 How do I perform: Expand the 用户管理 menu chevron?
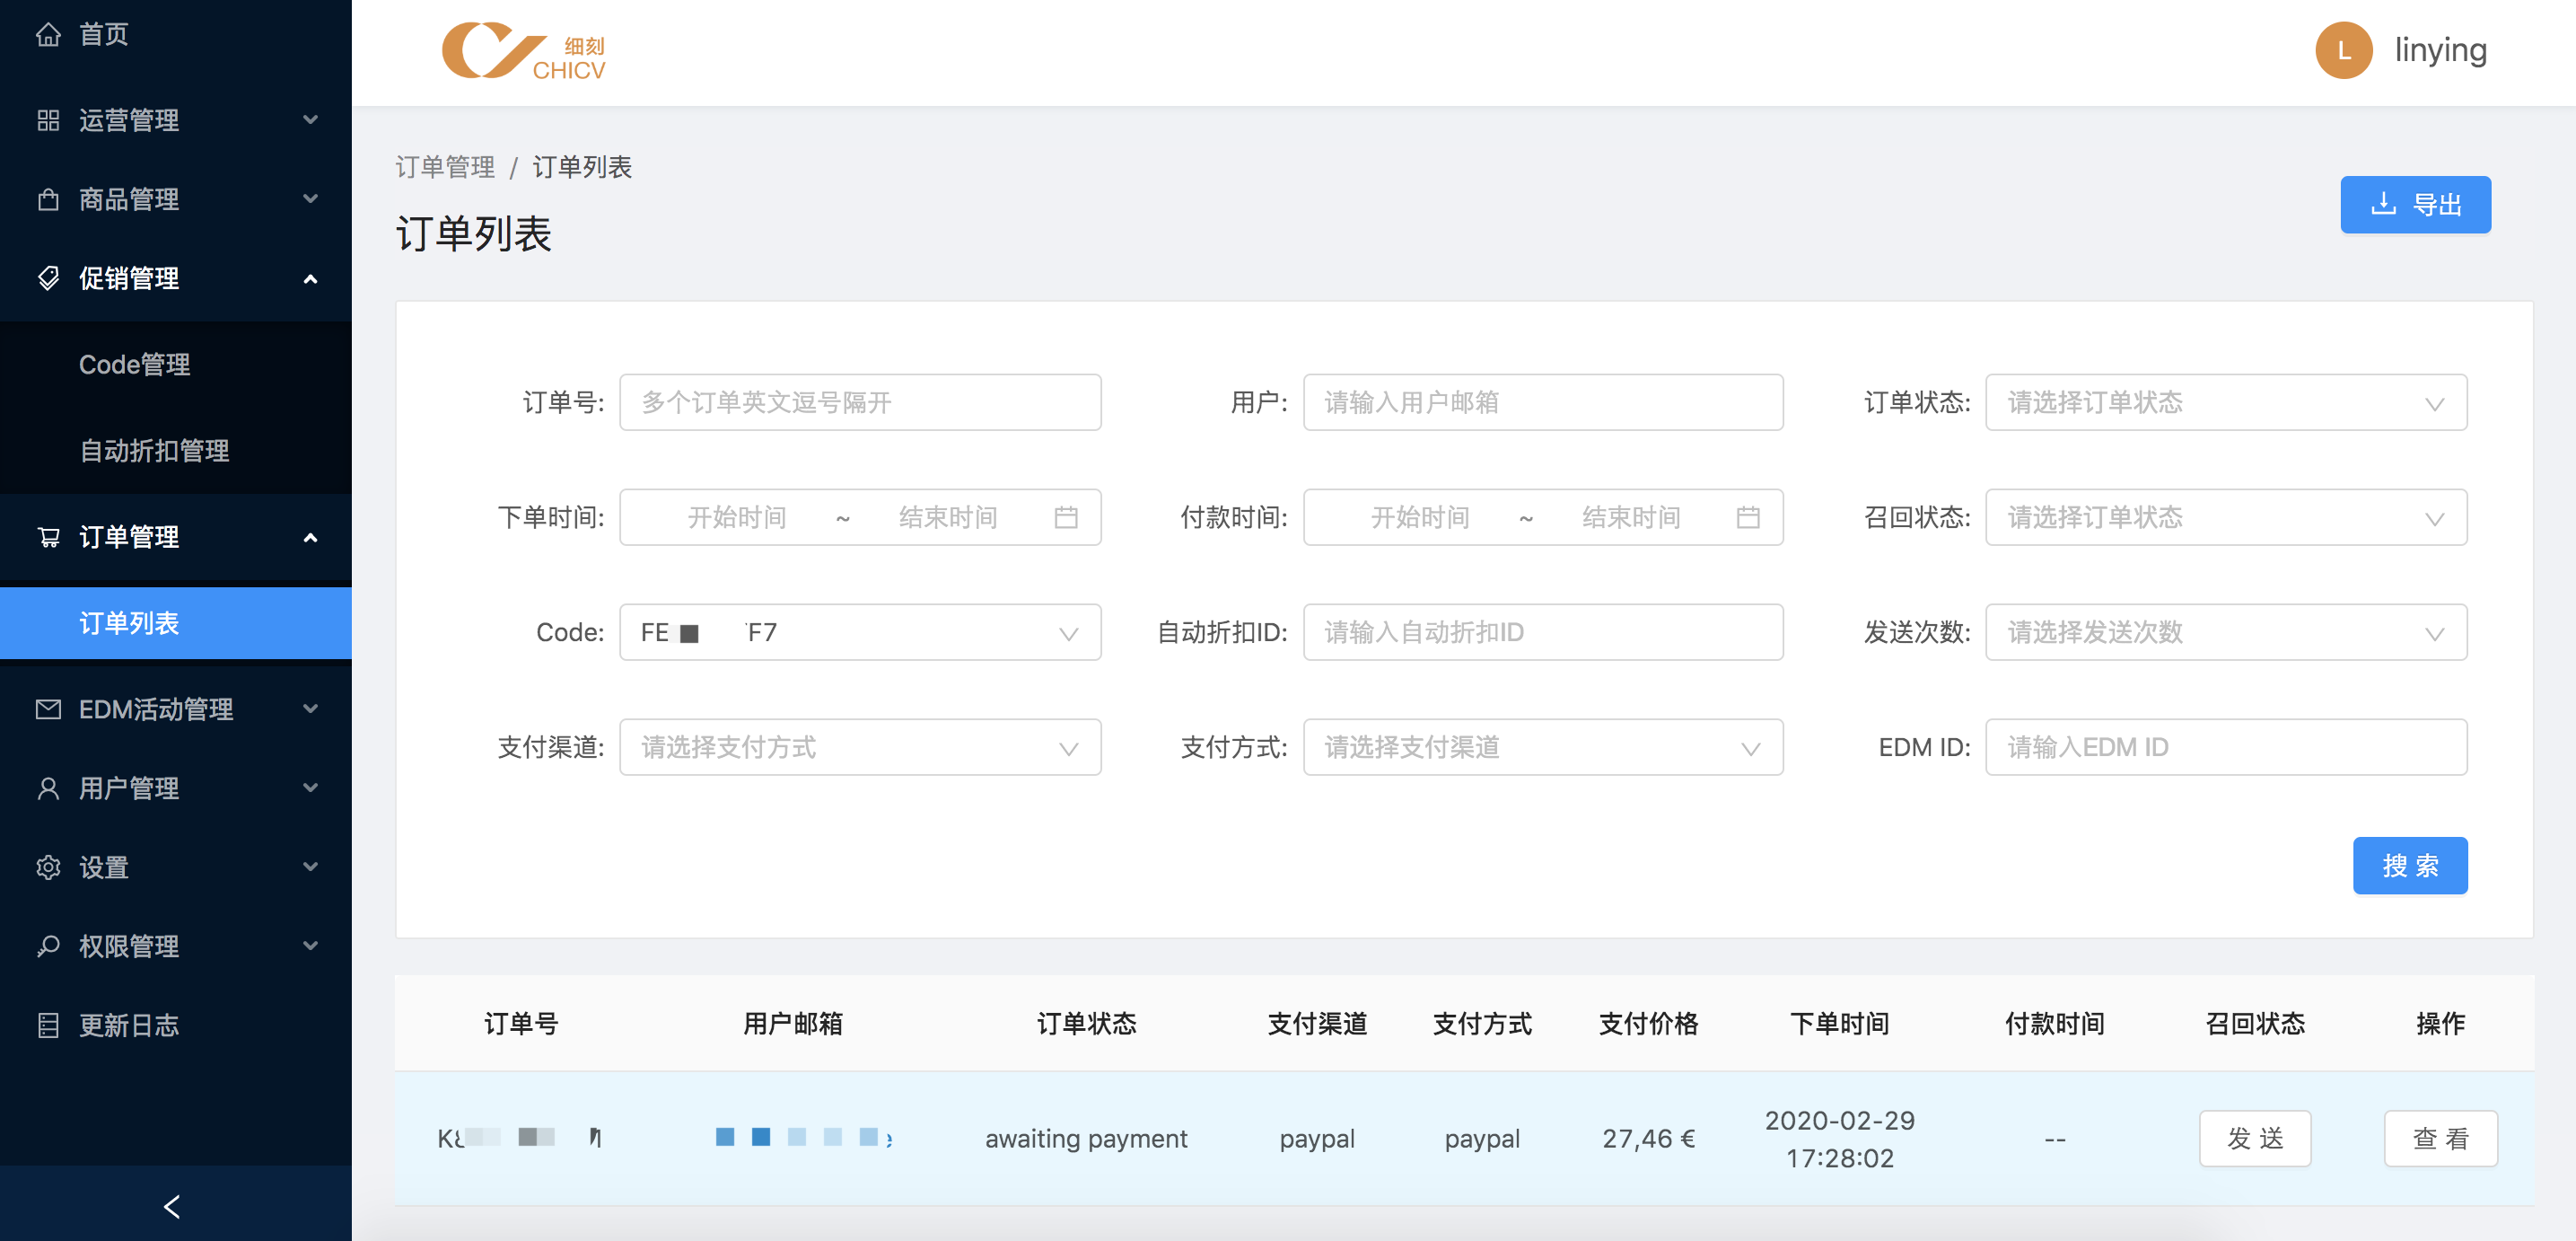[x=310, y=788]
